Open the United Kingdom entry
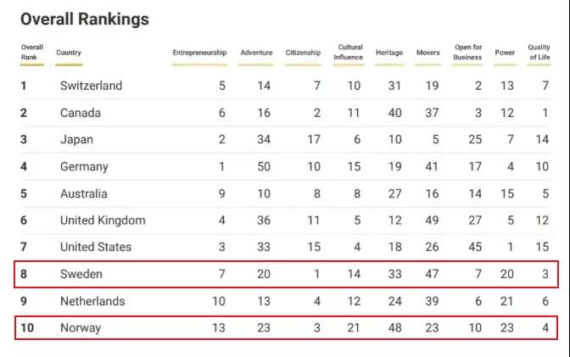 pyautogui.click(x=103, y=220)
